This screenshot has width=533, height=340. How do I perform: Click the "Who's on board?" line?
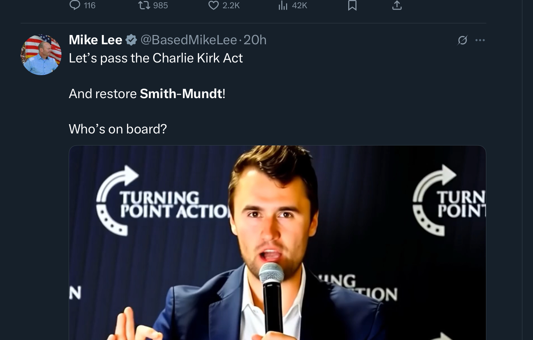click(118, 129)
